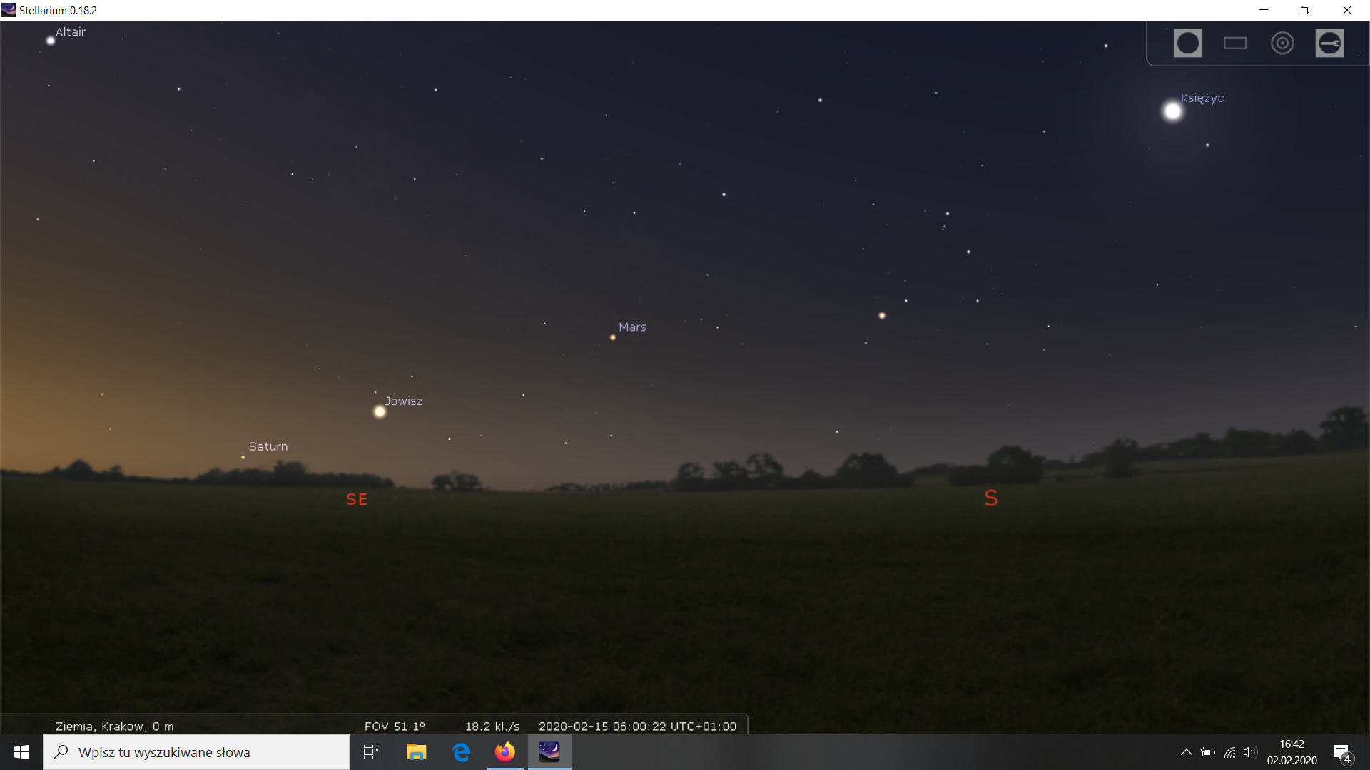Launch Microsoft Edge from taskbar
This screenshot has height=770, width=1370.
[461, 752]
